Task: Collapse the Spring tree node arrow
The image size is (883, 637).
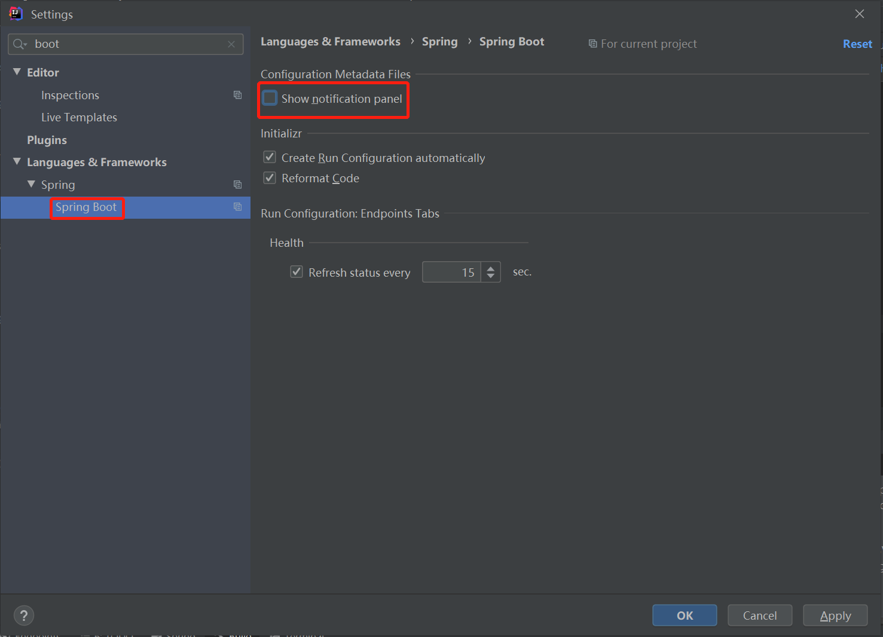Action: click(x=31, y=184)
